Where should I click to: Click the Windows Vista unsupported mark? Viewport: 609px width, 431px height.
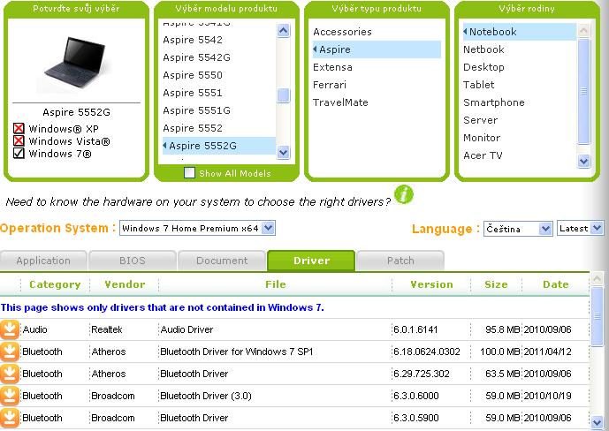tap(19, 140)
